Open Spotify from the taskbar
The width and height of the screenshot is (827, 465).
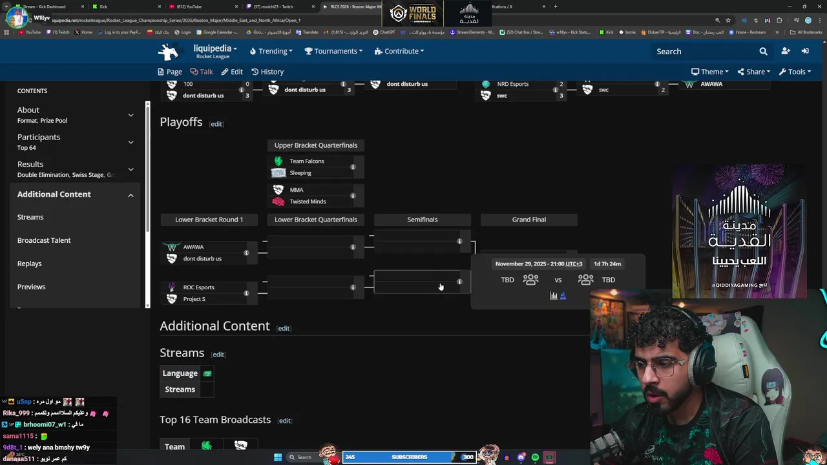coord(535,457)
